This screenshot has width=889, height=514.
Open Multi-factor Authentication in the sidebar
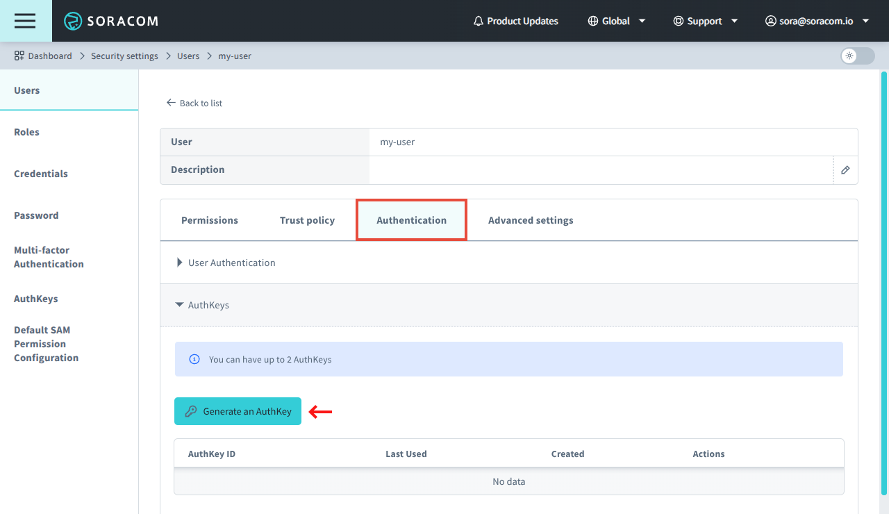point(49,257)
